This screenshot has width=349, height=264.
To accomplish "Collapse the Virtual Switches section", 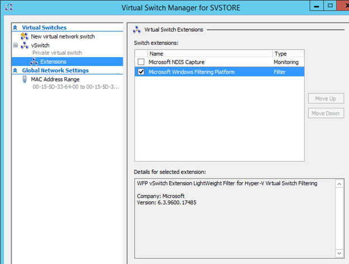I will click(16, 27).
